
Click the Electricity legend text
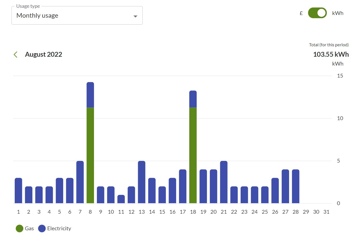(59, 229)
